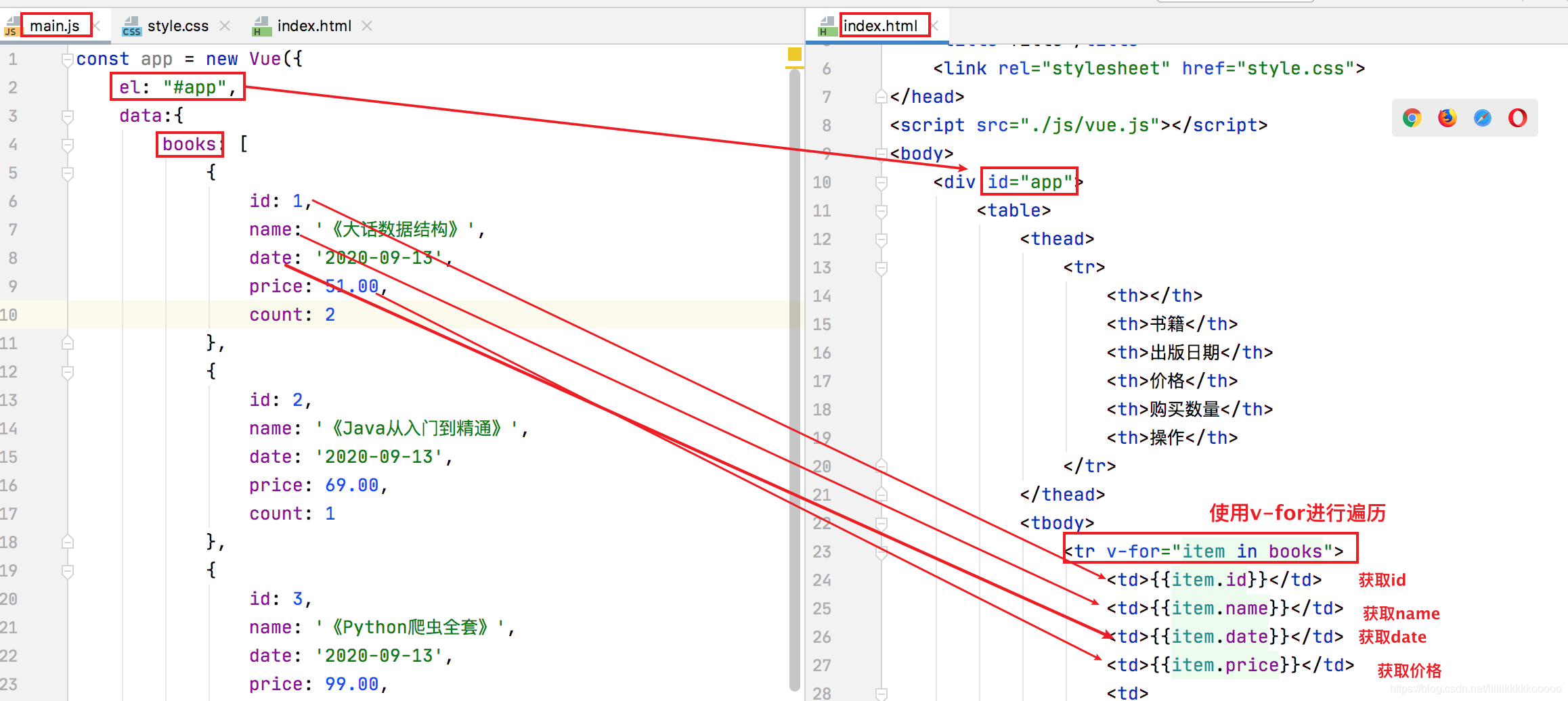Close the main.js tab
The height and width of the screenshot is (701, 1568).
point(97,26)
